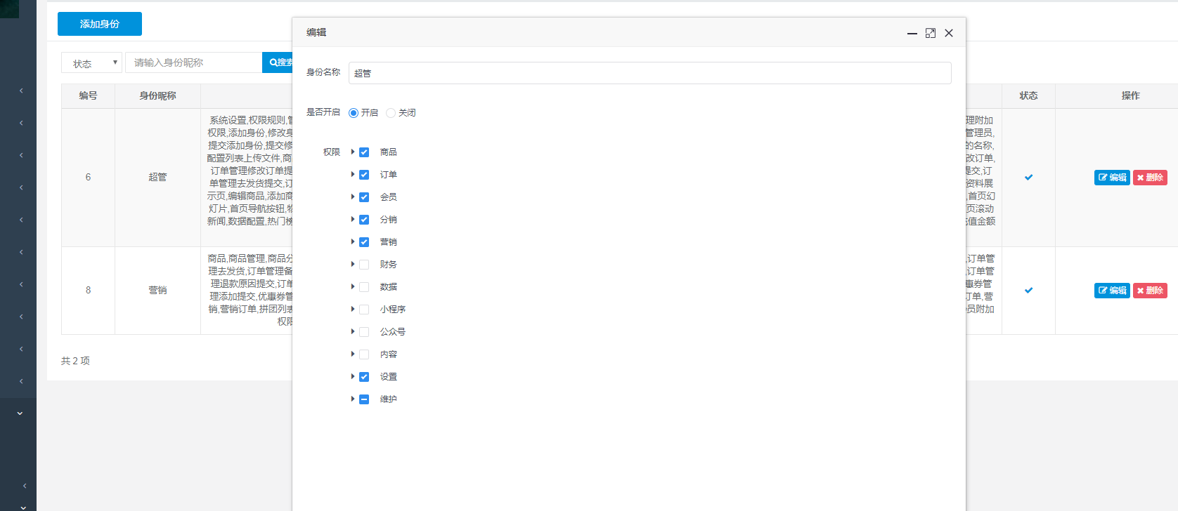Select the 开启 radio button
This screenshot has width=1178, height=511.
tap(354, 113)
